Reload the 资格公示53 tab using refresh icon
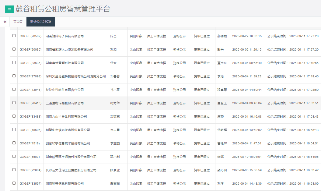The image size is (321, 191). pos(47,22)
